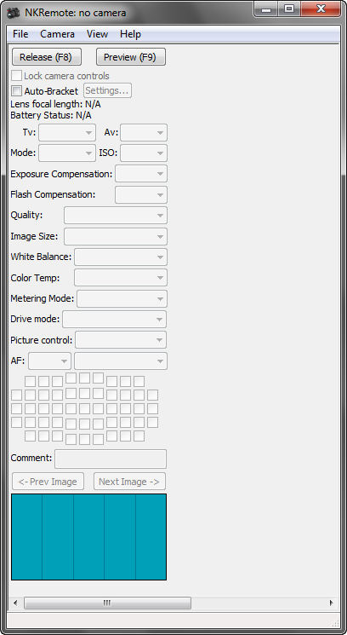
Task: Click the Next Image button
Action: (129, 482)
